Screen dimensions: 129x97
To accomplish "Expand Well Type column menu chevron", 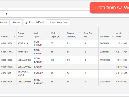I will (x=47, y=33).
